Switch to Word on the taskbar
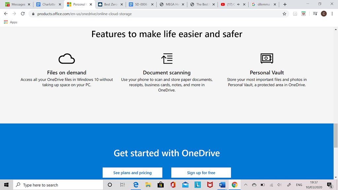The image size is (338, 190). coord(222,185)
